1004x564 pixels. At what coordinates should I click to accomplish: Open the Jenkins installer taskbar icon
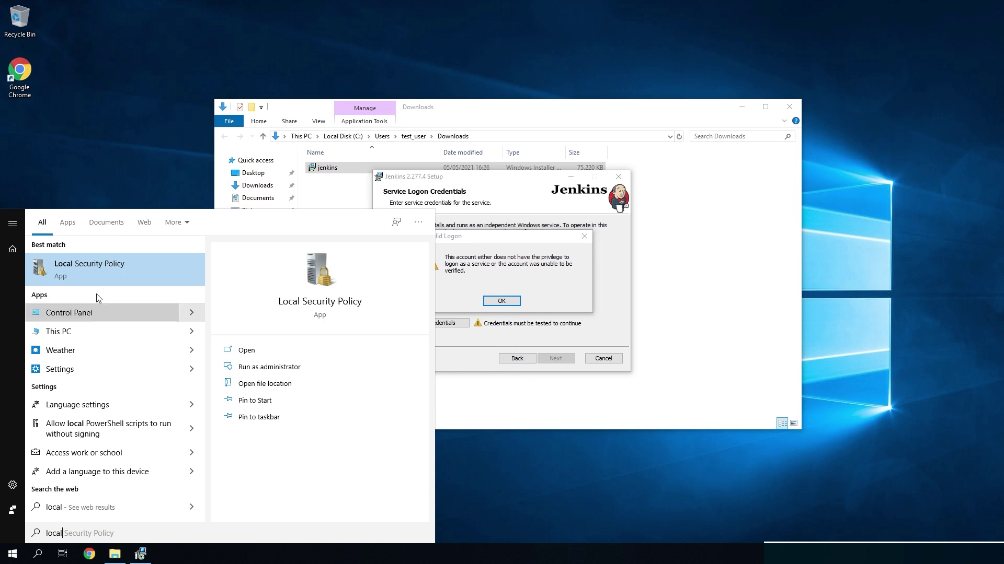[140, 554]
